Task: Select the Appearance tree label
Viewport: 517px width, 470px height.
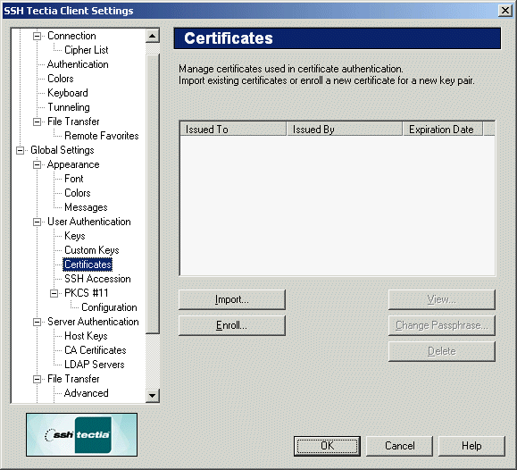Action: click(73, 164)
